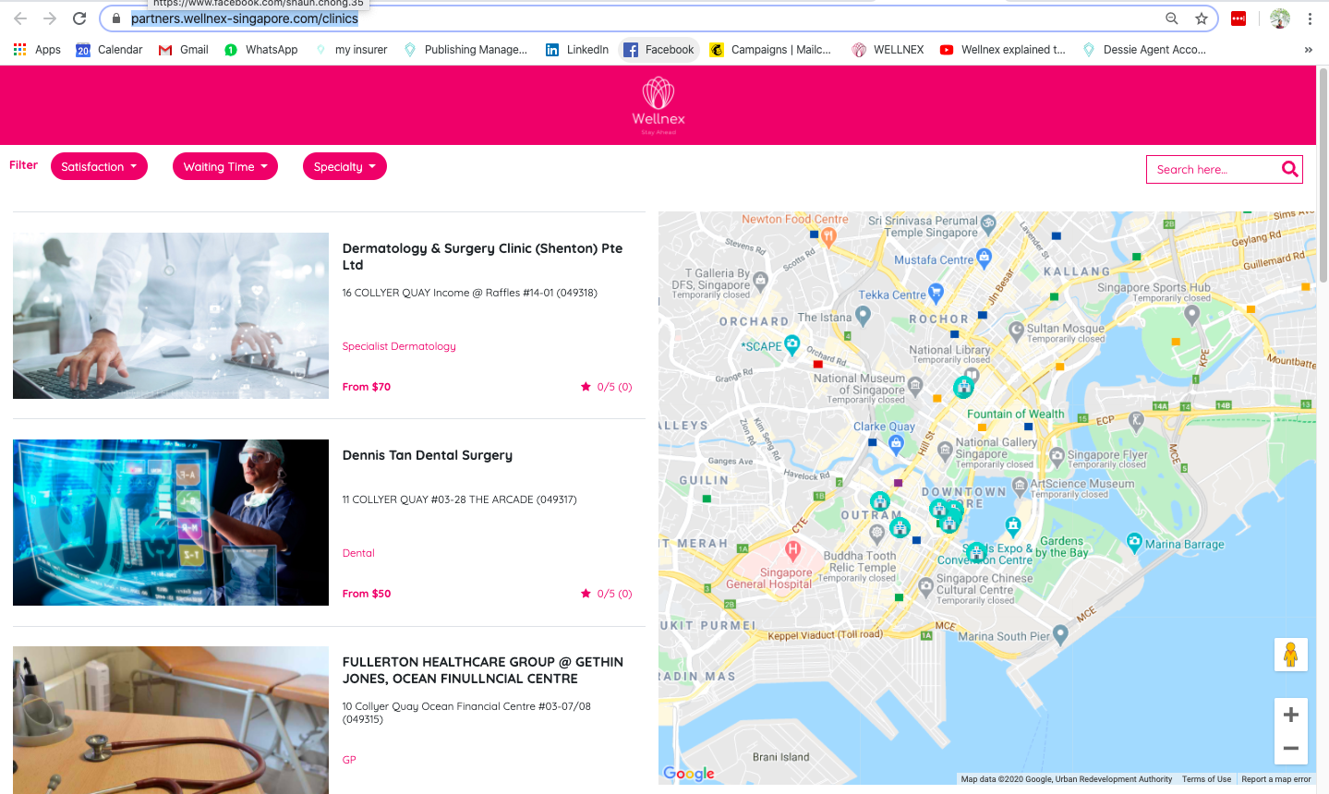The height and width of the screenshot is (794, 1329).
Task: Click the map Street View pegman icon
Action: point(1291,655)
